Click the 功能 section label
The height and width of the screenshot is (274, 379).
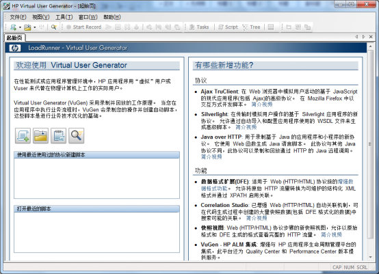tap(201, 171)
